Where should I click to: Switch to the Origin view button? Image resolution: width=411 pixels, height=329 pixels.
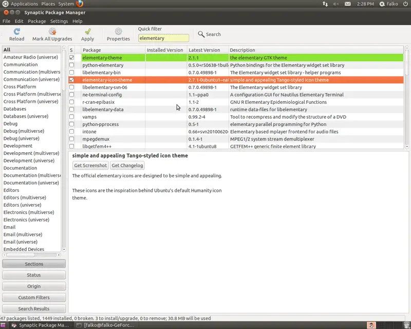click(34, 286)
